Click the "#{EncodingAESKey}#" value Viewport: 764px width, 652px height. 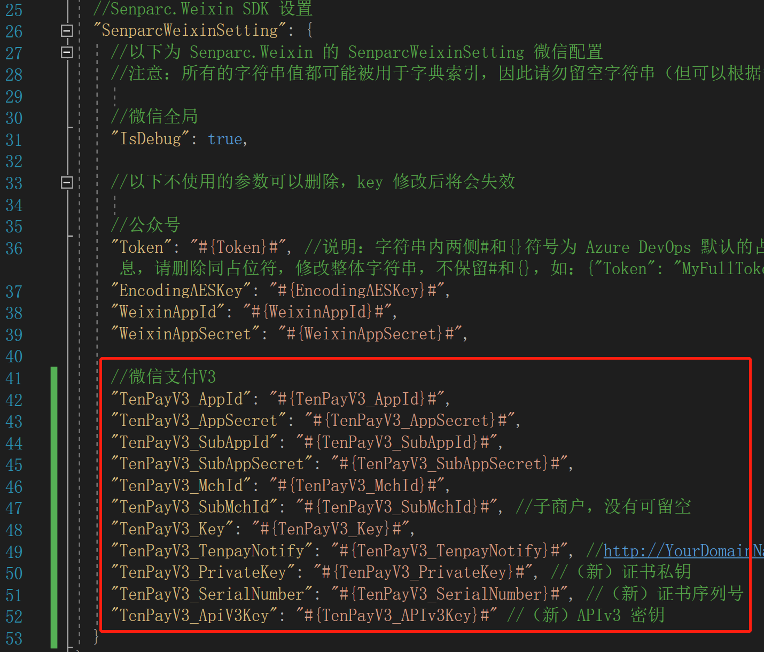pyautogui.click(x=358, y=290)
